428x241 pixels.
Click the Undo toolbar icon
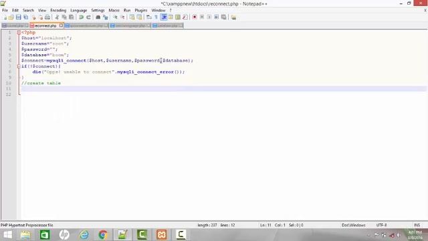pos(81,17)
